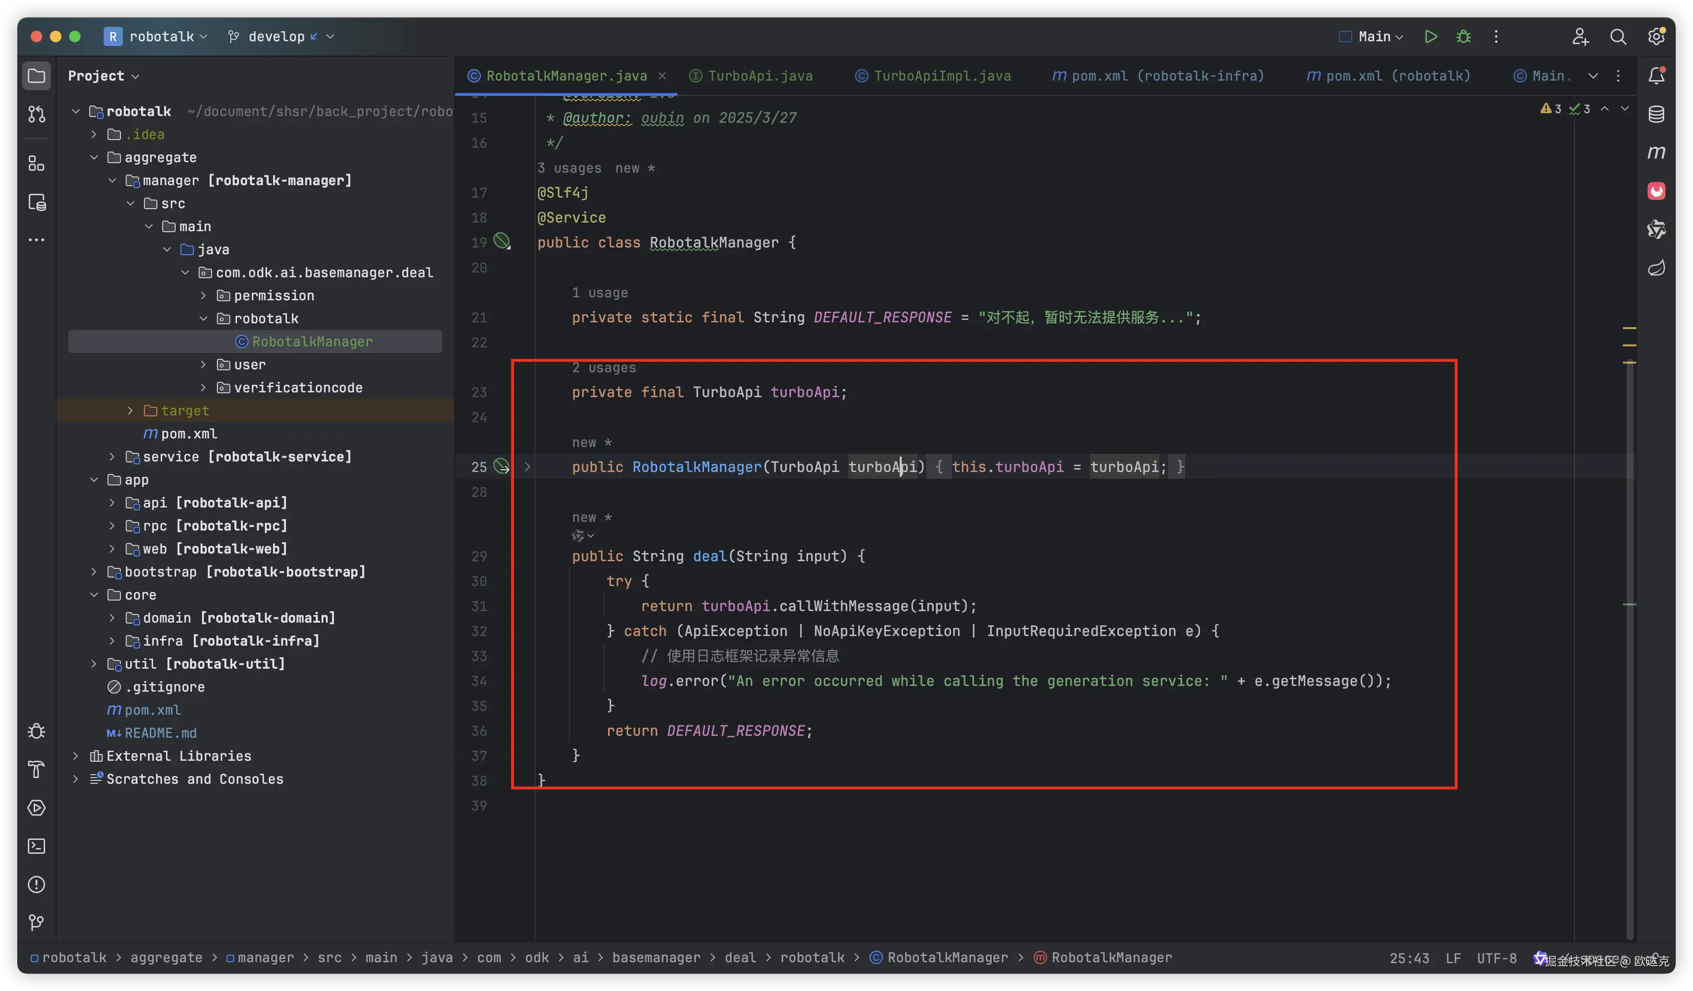Open the Database tool window icon
Viewport: 1693px width, 991px height.
point(1656,114)
